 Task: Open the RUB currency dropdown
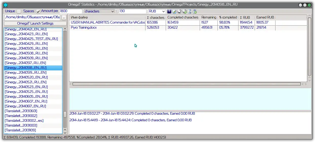157,11
